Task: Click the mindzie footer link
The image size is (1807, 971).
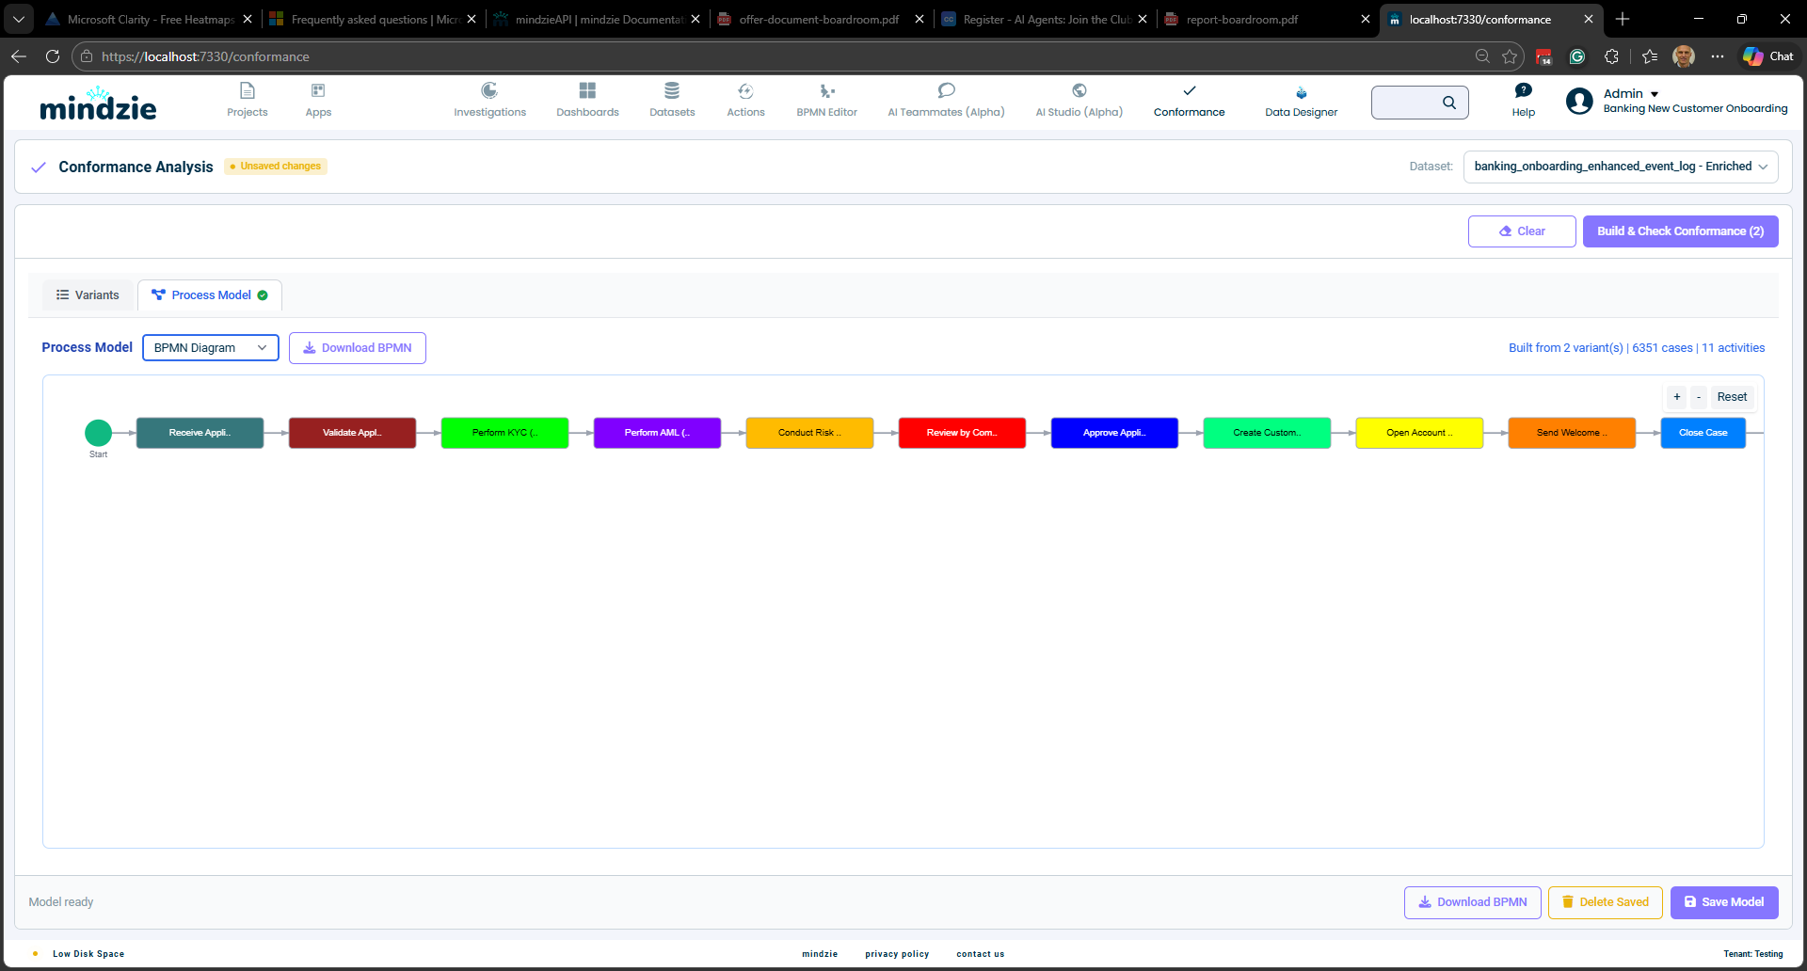Action: click(820, 954)
